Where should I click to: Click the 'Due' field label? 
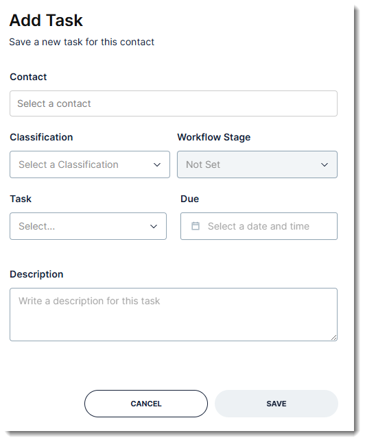[189, 199]
